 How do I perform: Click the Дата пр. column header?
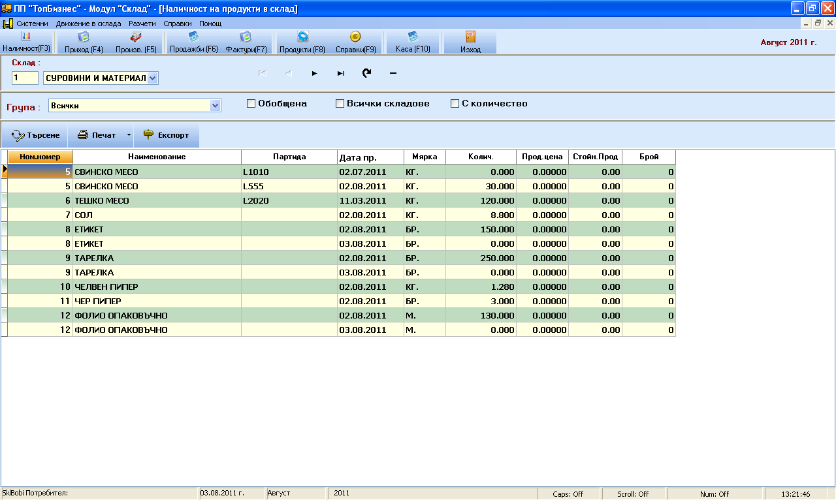tap(370, 157)
